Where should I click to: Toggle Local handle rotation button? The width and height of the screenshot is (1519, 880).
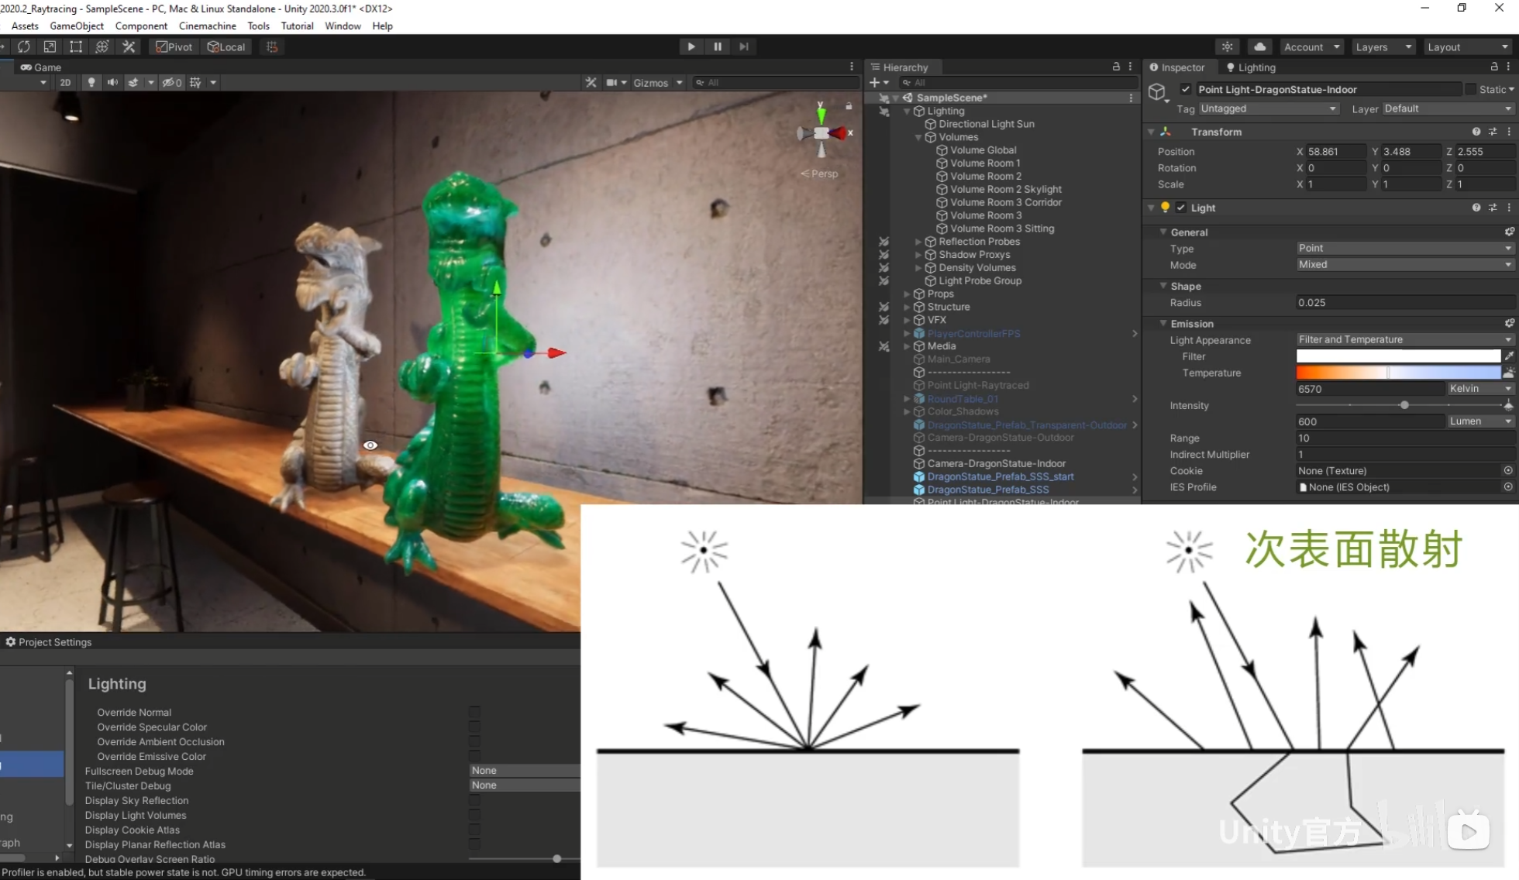tap(226, 46)
